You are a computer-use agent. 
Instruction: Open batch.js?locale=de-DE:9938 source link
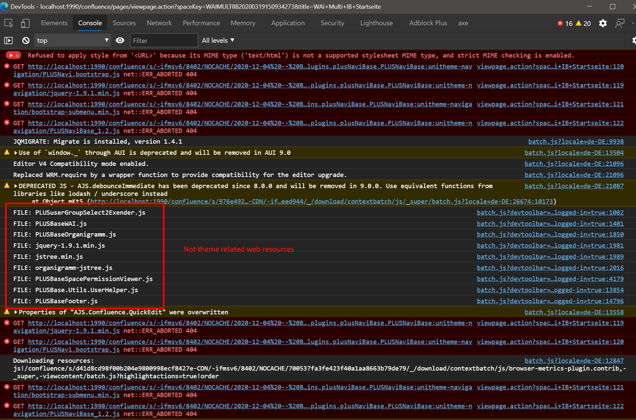pos(576,142)
